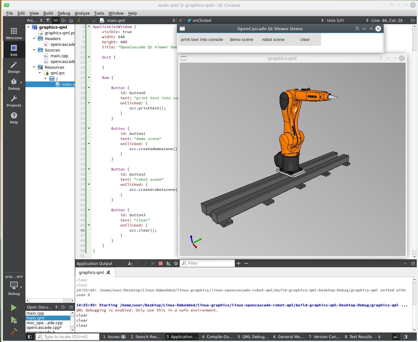Re-run with debugger in Application Output
This screenshot has width=418, height=342.
tap(168, 263)
